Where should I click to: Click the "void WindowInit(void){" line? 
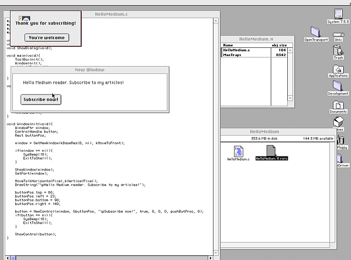coord(30,124)
